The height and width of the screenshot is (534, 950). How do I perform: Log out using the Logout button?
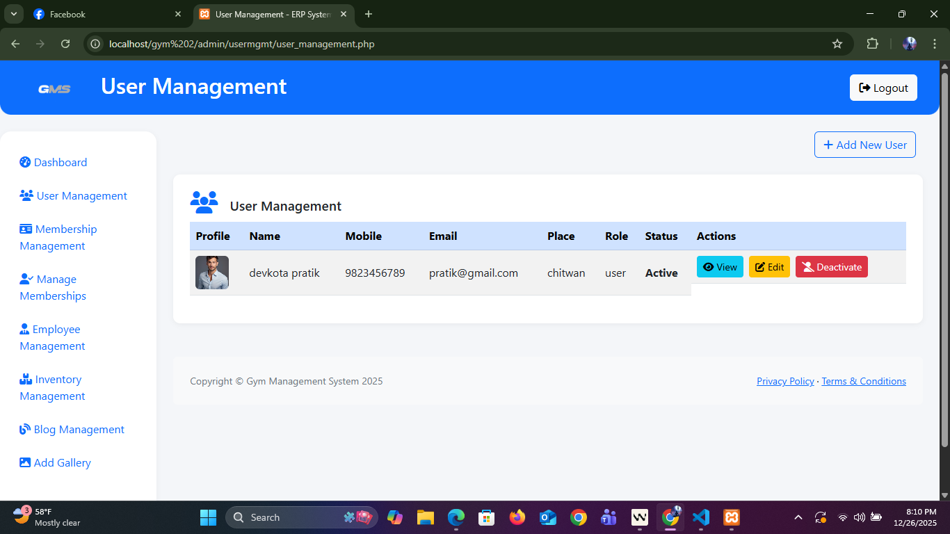click(883, 88)
